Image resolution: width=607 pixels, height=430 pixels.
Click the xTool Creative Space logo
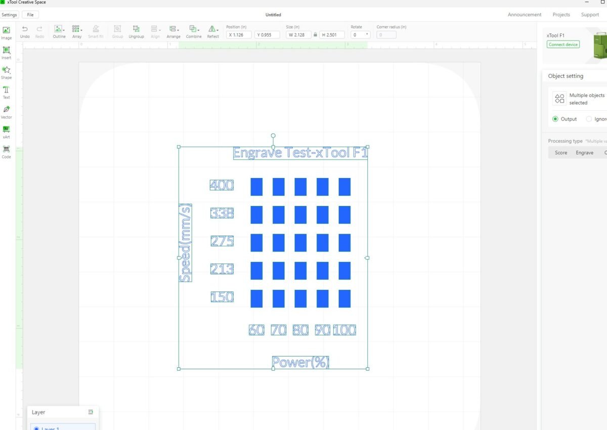3,3
